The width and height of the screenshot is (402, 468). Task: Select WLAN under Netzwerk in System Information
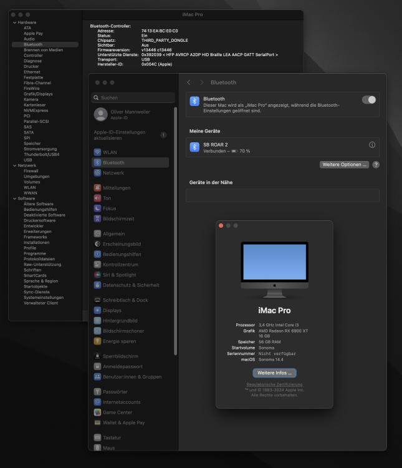(30, 187)
